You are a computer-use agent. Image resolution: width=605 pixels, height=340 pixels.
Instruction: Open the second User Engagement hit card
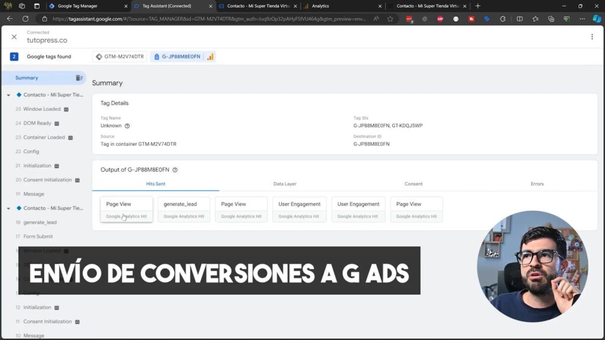(358, 210)
